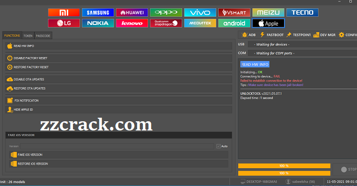Run Read HW Info function
The height and width of the screenshot is (186, 357).
pyautogui.click(x=119, y=46)
